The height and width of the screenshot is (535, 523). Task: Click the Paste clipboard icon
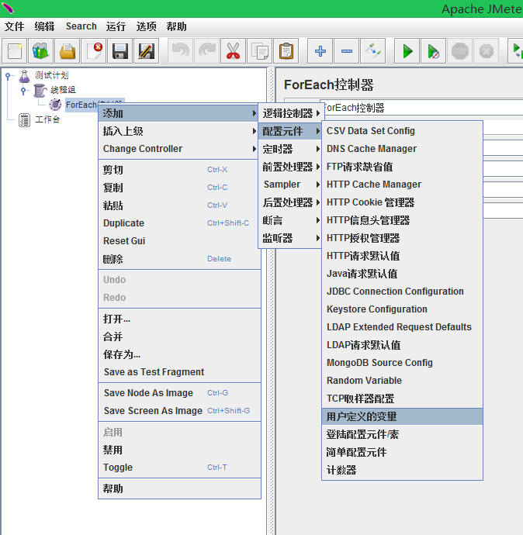pos(286,51)
